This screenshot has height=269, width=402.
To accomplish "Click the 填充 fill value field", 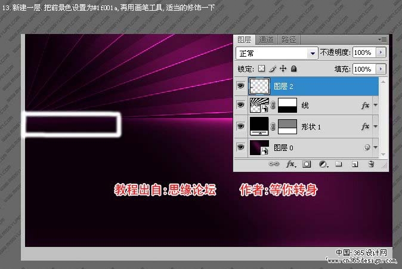I will 364,69.
